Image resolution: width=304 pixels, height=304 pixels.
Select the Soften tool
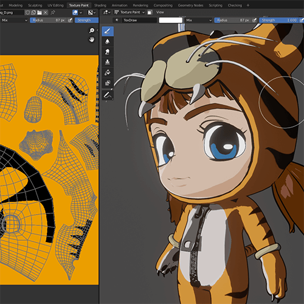coord(108,41)
